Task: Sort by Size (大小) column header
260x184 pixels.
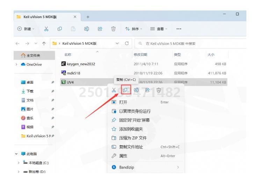Action: (211, 54)
